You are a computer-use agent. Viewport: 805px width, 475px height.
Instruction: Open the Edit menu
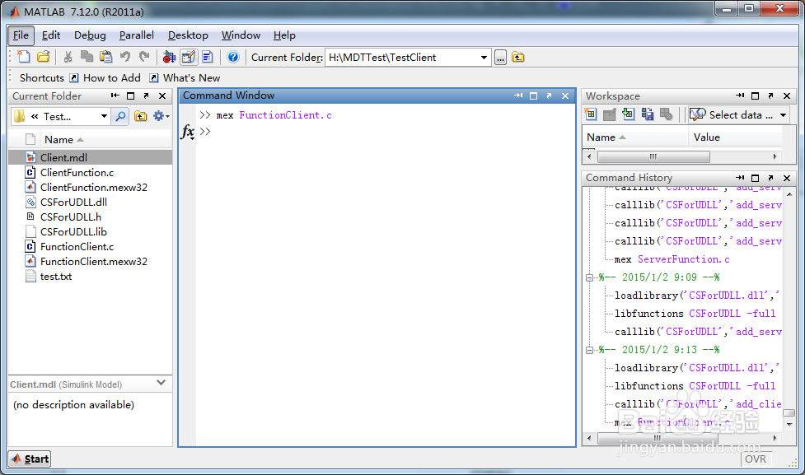click(x=51, y=35)
